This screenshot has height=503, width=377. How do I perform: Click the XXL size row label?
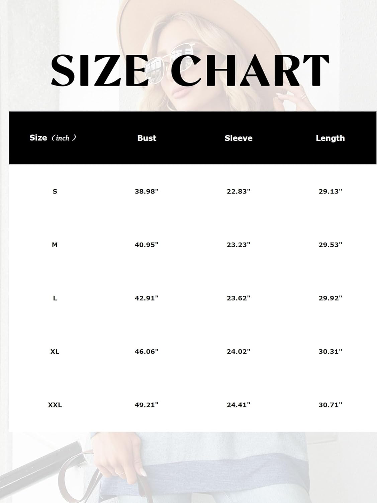[x=55, y=405]
